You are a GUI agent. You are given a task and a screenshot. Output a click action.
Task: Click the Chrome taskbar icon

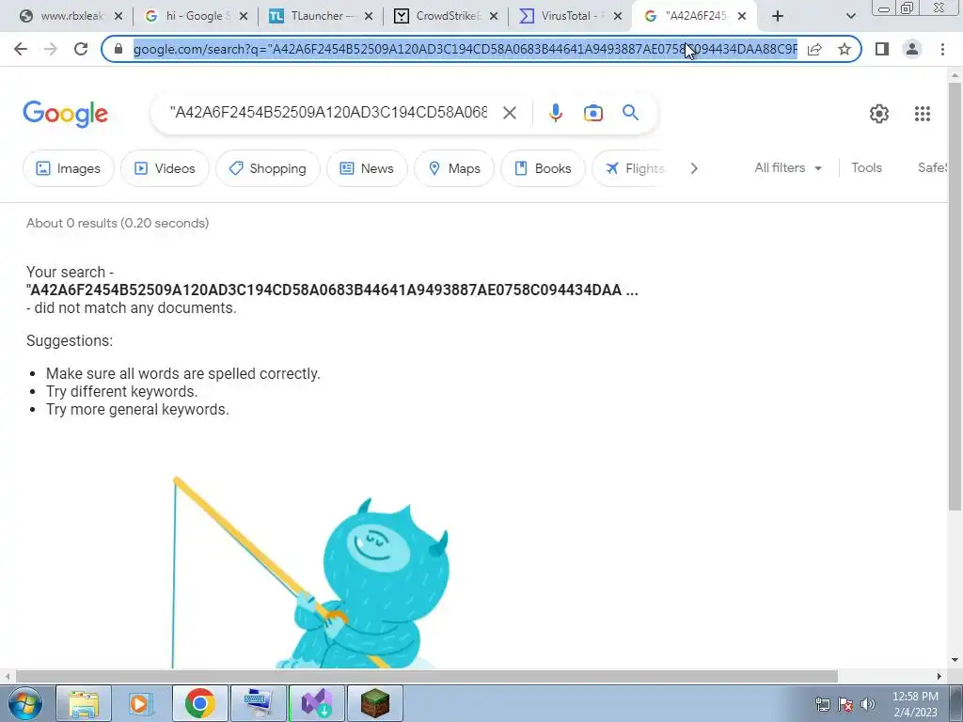pyautogui.click(x=199, y=703)
